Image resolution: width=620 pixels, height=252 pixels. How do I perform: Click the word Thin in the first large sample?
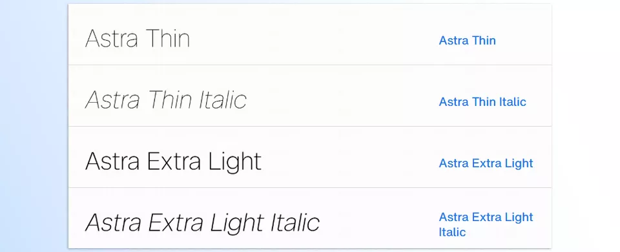tap(168, 38)
